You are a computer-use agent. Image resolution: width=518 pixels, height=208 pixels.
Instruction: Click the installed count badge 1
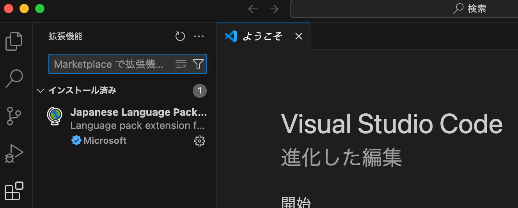click(x=200, y=91)
